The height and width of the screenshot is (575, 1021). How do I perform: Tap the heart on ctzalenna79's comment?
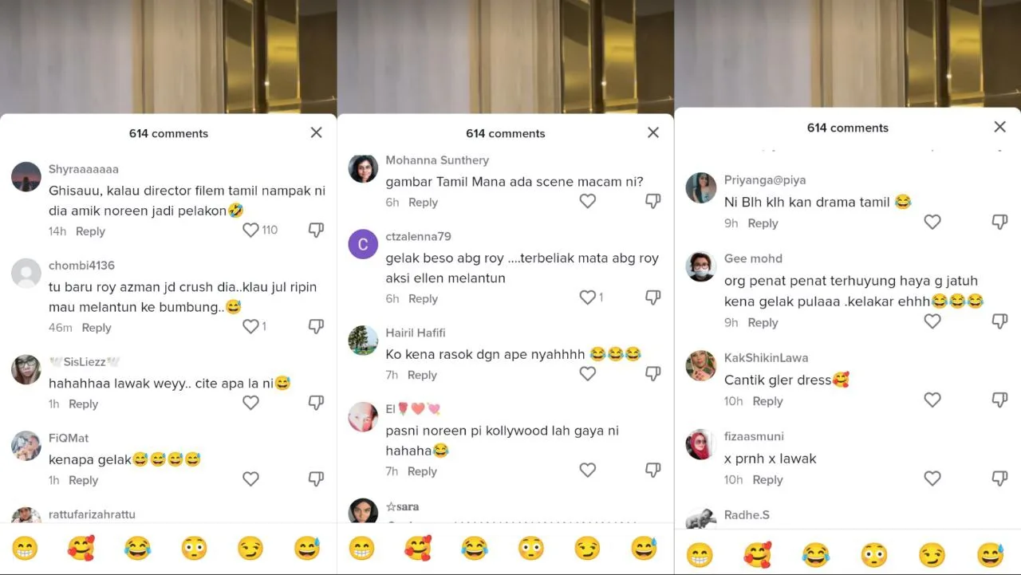588,297
